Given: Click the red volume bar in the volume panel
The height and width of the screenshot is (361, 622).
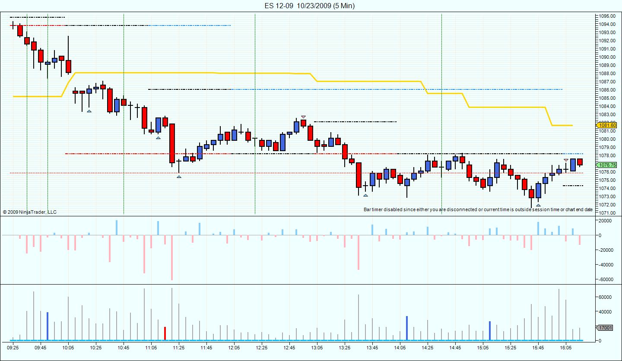Looking at the screenshot, I should coord(165,333).
